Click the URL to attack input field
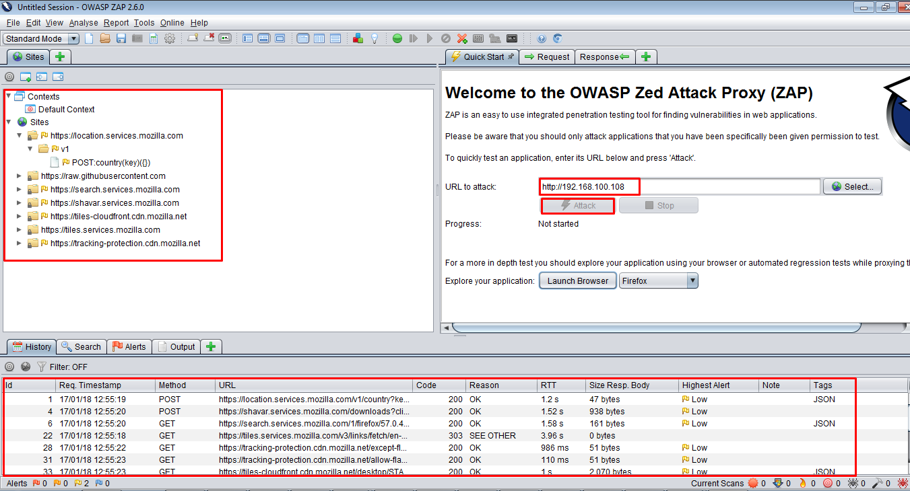This screenshot has height=491, width=910. pos(680,186)
